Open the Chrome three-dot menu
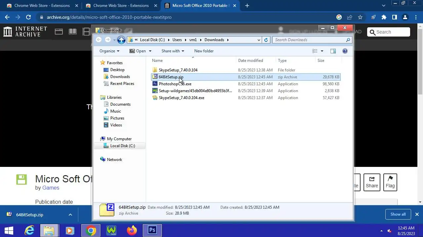Viewport: 423px width, 237px height. point(416,17)
